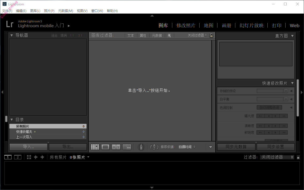304x190 pixels.
Task: Select the Painter spray can tool
Action: tap(141, 147)
